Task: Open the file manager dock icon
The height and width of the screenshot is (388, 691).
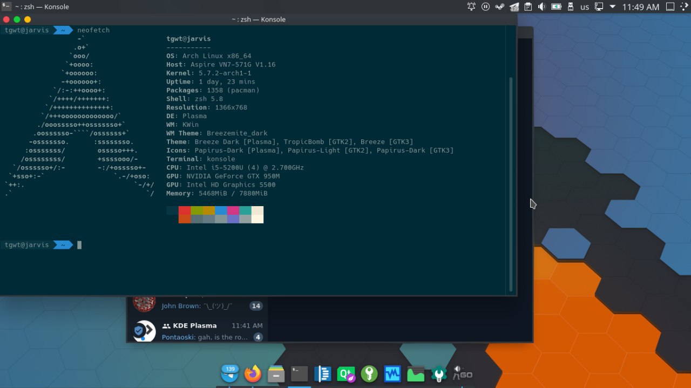Action: click(276, 374)
